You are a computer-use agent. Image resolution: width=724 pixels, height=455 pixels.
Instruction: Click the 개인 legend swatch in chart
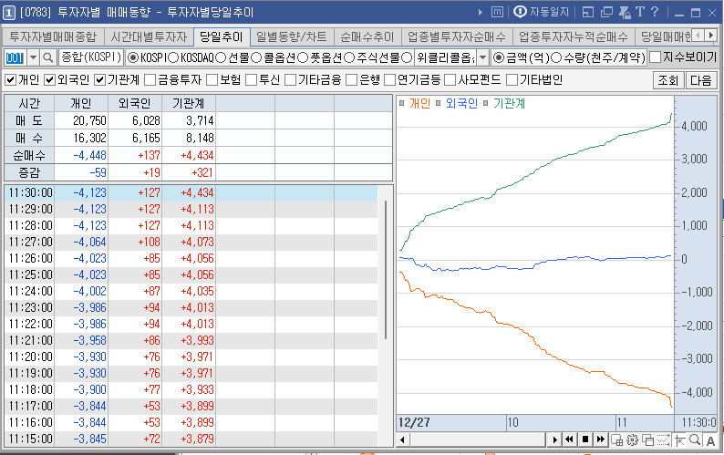tap(402, 103)
